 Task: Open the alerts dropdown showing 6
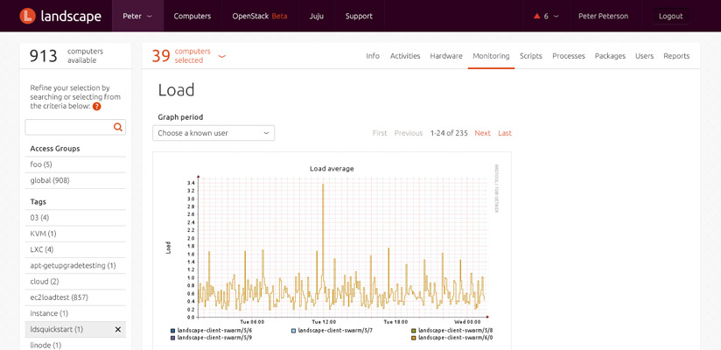click(546, 16)
